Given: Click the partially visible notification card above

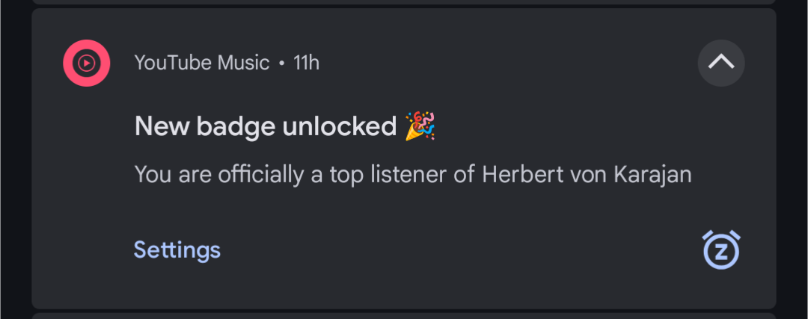Looking at the screenshot, I should 404,2.
